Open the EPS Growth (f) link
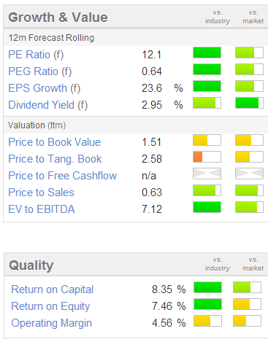The height and width of the screenshot is (342, 268). [x=45, y=88]
